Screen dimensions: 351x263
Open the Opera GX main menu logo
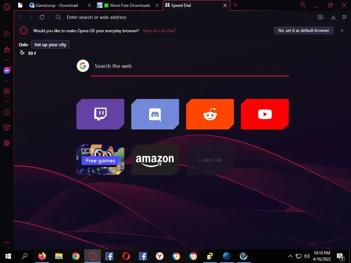tap(7, 7)
